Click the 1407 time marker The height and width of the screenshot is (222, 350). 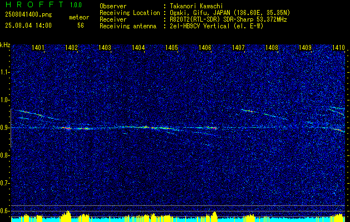238,47
